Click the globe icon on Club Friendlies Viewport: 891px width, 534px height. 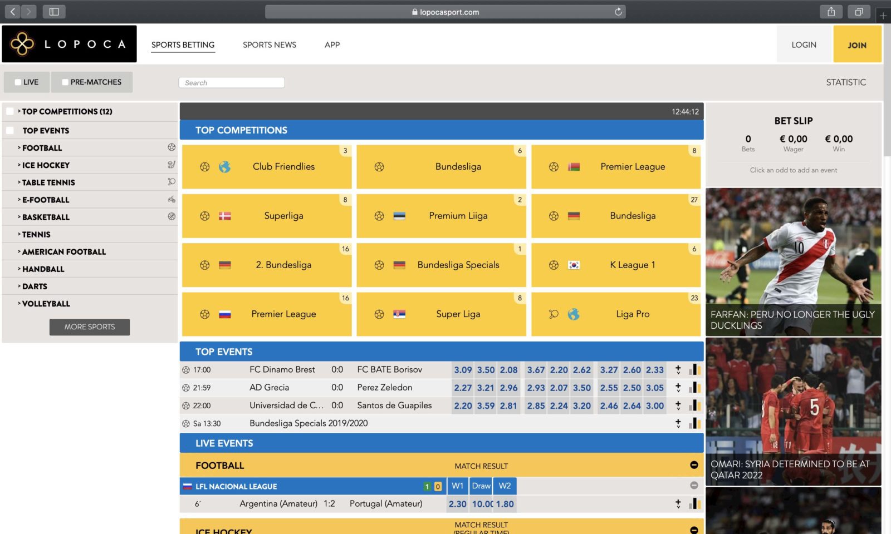point(225,166)
